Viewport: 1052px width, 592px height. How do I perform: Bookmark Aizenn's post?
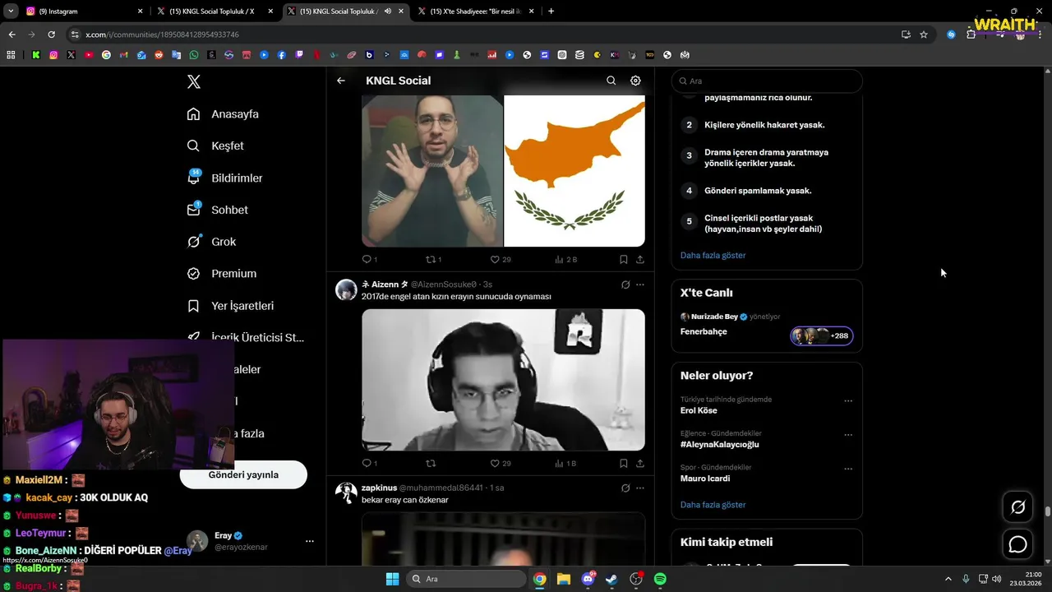(624, 464)
